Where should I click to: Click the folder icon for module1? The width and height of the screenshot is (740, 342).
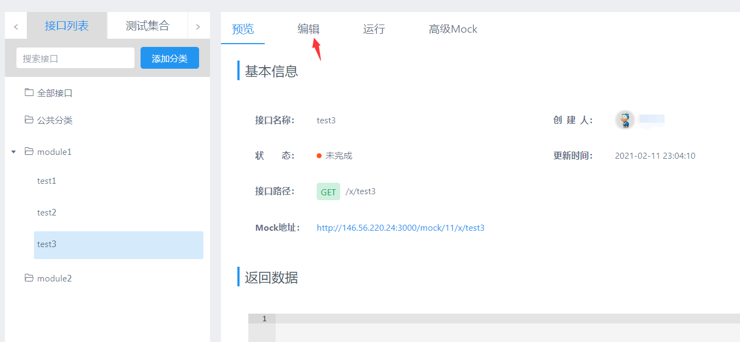point(29,152)
